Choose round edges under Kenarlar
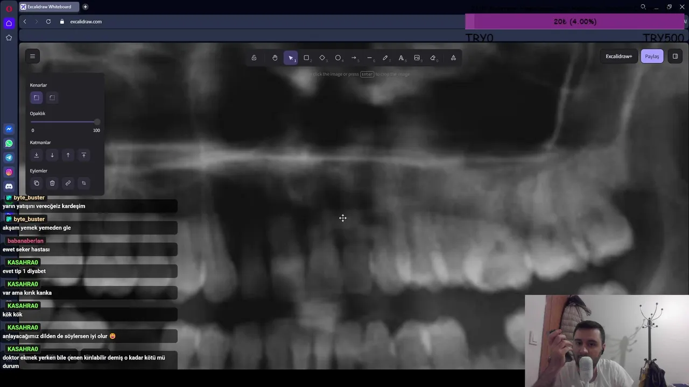 pos(52,98)
